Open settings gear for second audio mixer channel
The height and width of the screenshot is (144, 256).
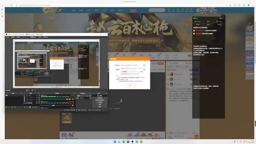(x=73, y=106)
